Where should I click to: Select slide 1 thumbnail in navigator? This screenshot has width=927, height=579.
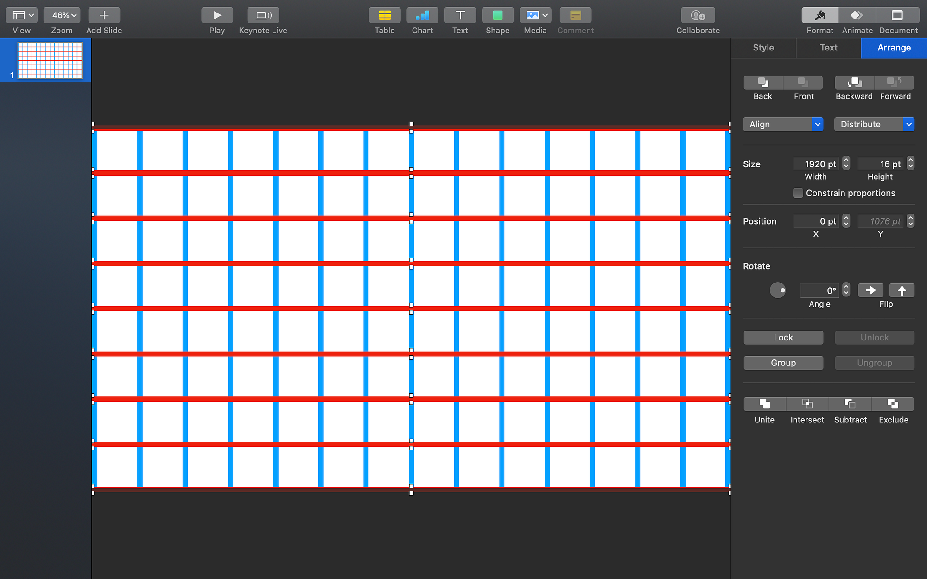[x=50, y=60]
